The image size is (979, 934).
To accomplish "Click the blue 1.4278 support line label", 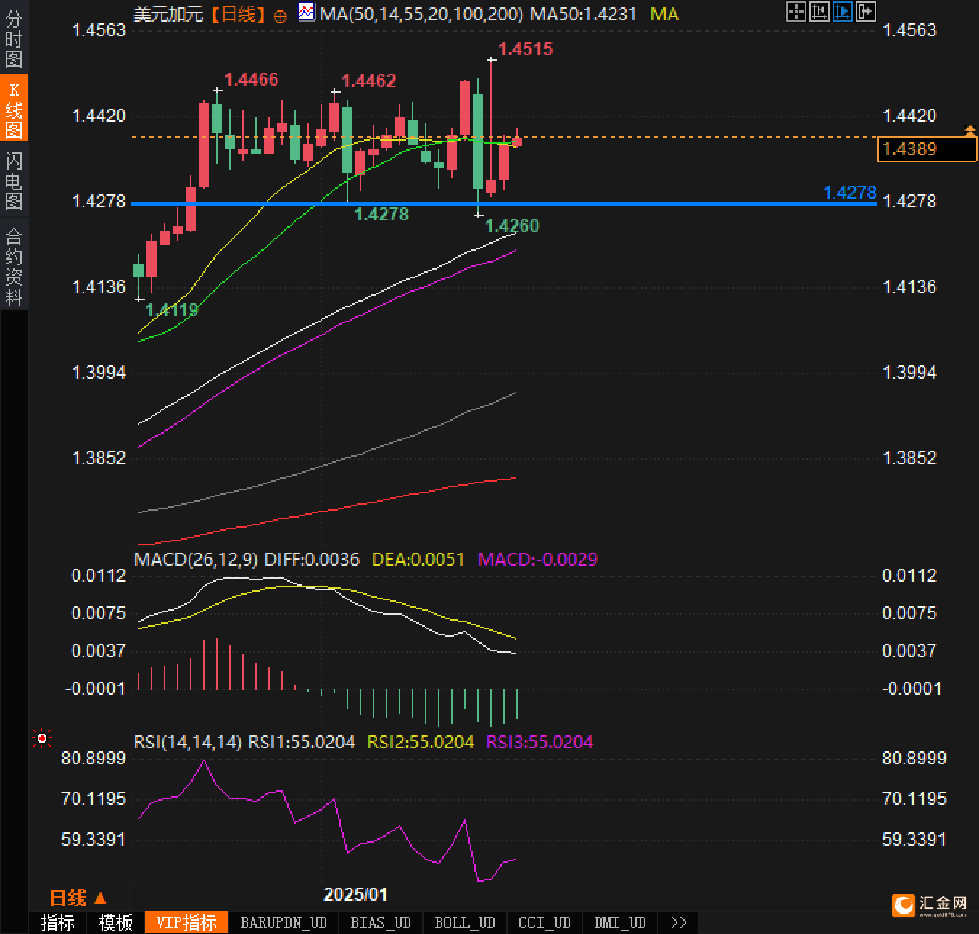I will (850, 192).
